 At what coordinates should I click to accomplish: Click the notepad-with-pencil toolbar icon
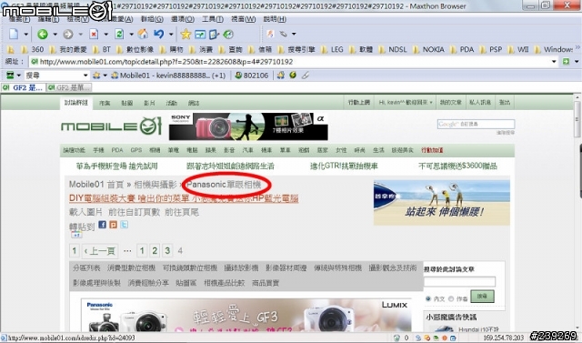coord(215,35)
